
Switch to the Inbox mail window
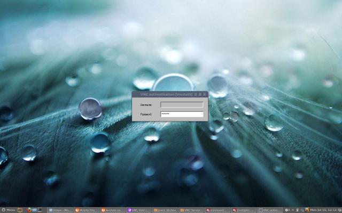click(x=60, y=210)
